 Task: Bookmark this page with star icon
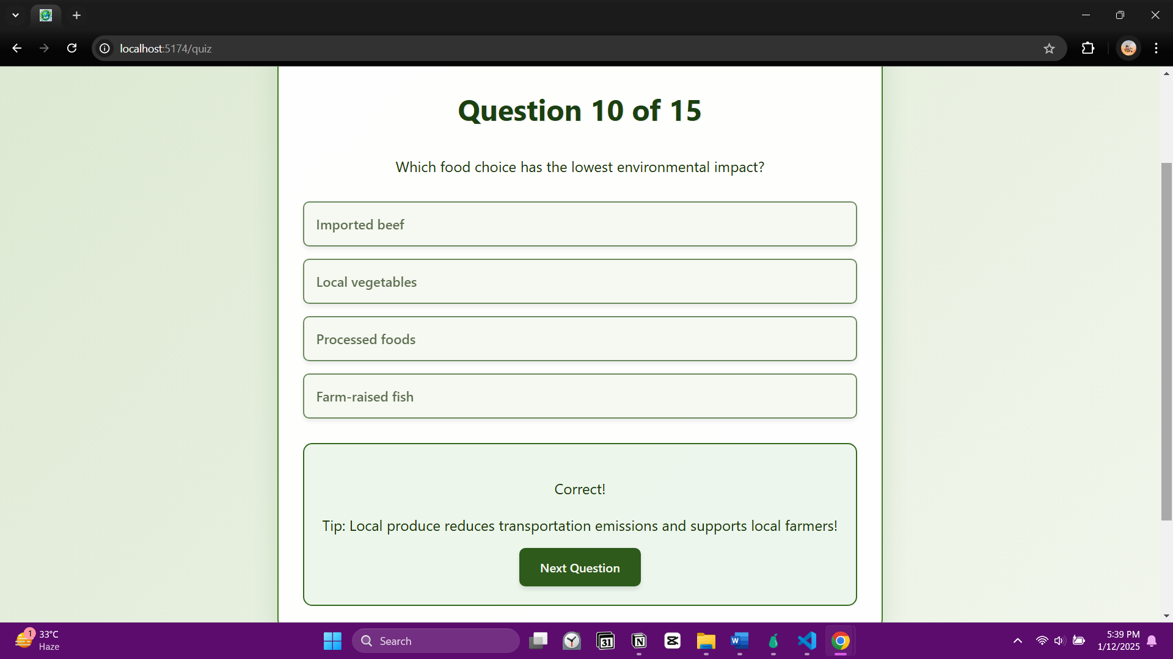(1049, 48)
